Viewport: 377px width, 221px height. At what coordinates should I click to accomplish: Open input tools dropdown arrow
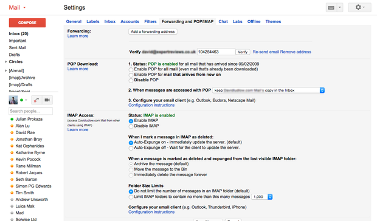click(x=340, y=8)
